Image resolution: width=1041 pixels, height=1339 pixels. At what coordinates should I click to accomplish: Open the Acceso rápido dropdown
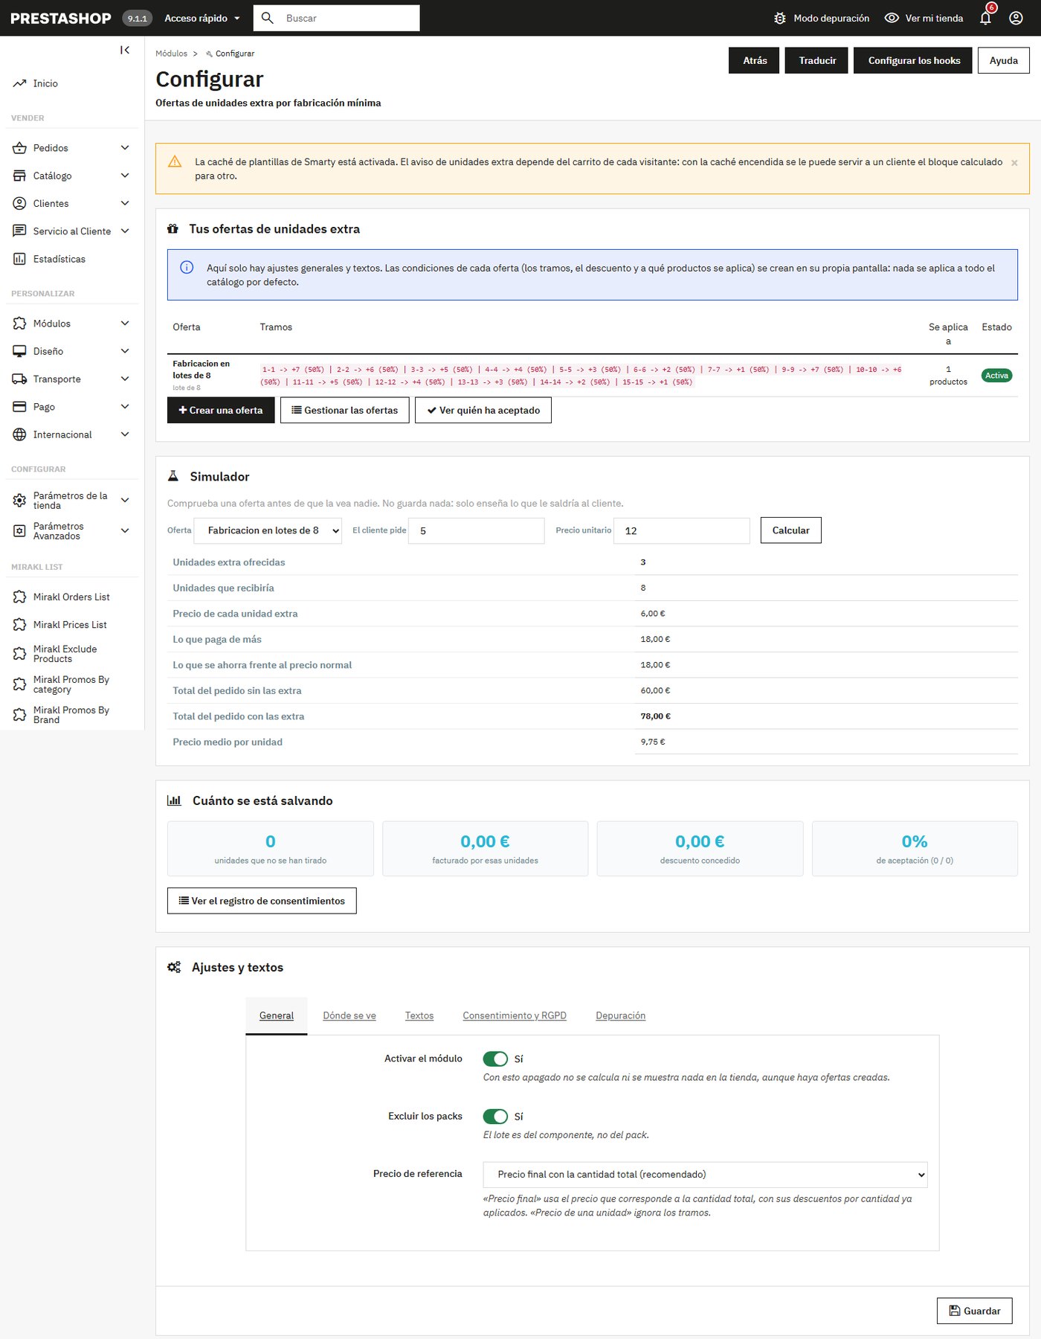(x=202, y=18)
